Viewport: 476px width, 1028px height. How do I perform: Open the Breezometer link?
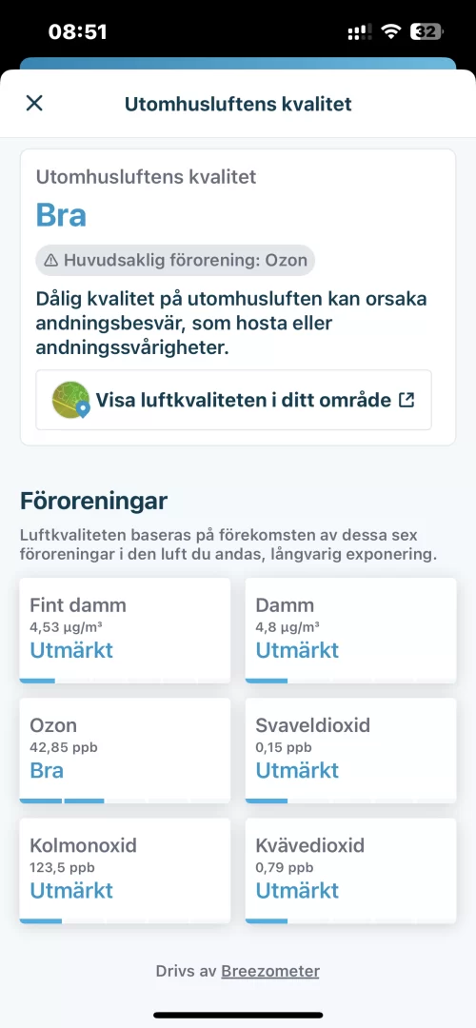click(270, 971)
